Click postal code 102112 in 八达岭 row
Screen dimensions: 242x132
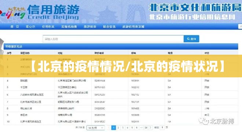135,95
